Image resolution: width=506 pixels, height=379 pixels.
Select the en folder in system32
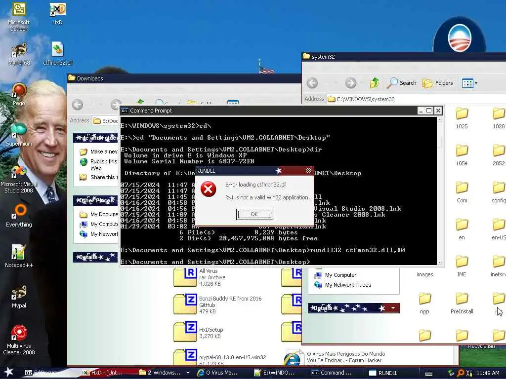click(462, 229)
